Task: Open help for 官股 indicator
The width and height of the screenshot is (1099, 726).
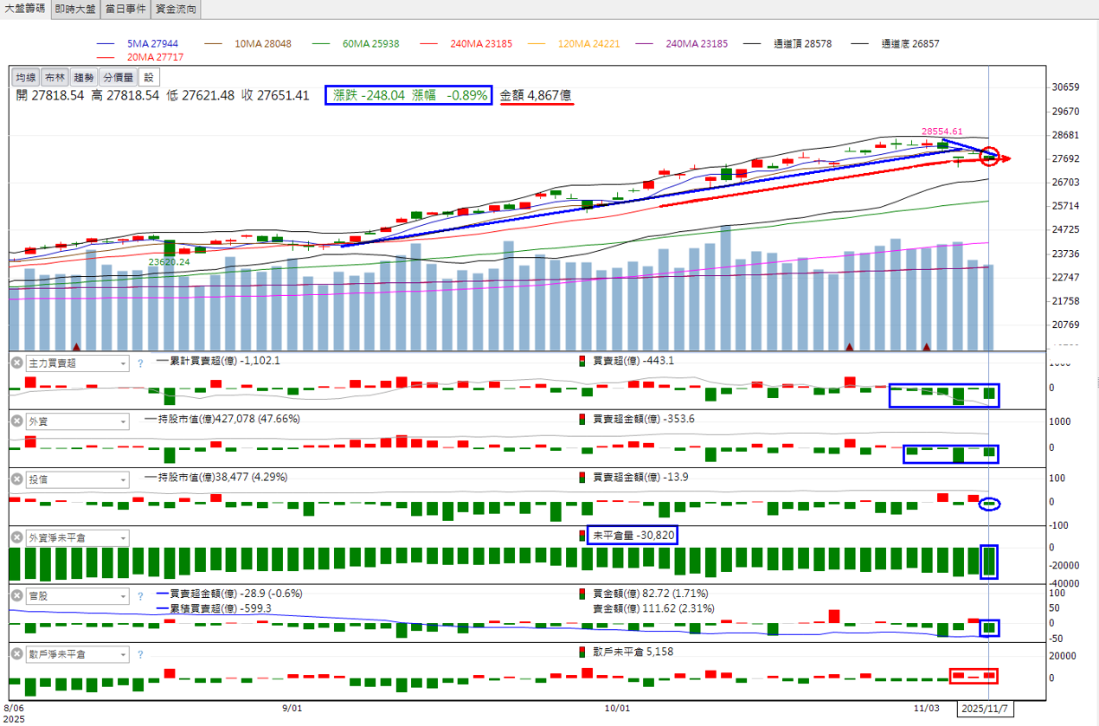Action: click(139, 596)
